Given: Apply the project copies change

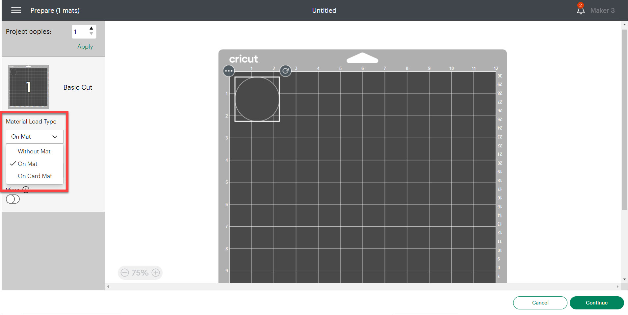Looking at the screenshot, I should point(85,46).
